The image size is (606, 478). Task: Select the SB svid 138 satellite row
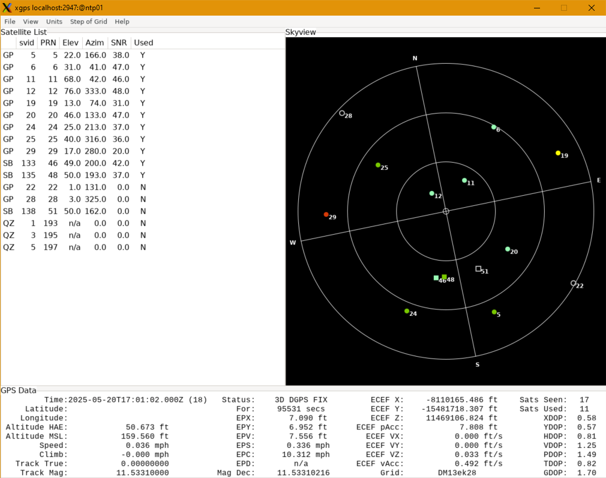tap(143, 211)
